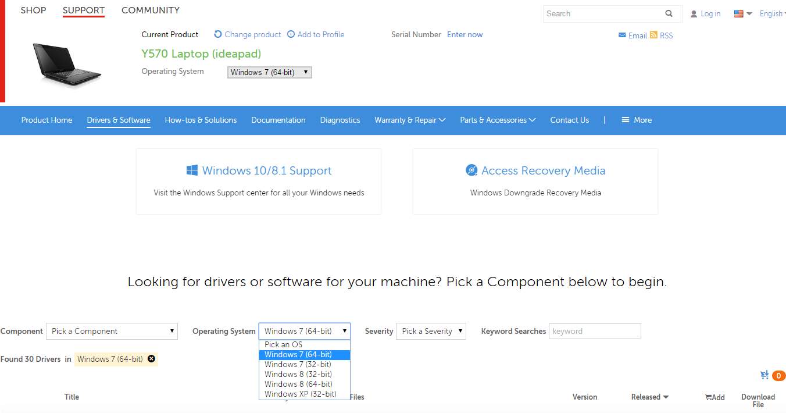Click the search magnifier icon
Image resolution: width=786 pixels, height=413 pixels.
point(669,13)
